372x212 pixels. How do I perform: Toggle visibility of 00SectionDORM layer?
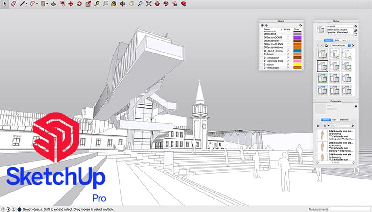288,38
